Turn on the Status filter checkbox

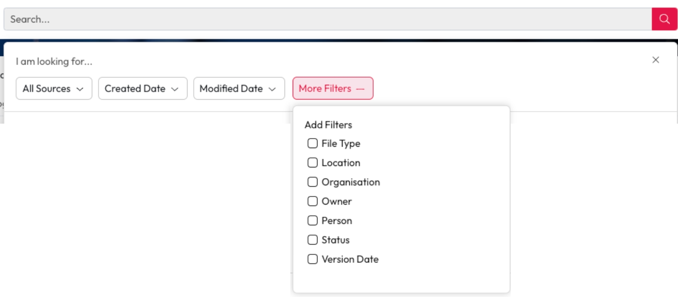(312, 240)
